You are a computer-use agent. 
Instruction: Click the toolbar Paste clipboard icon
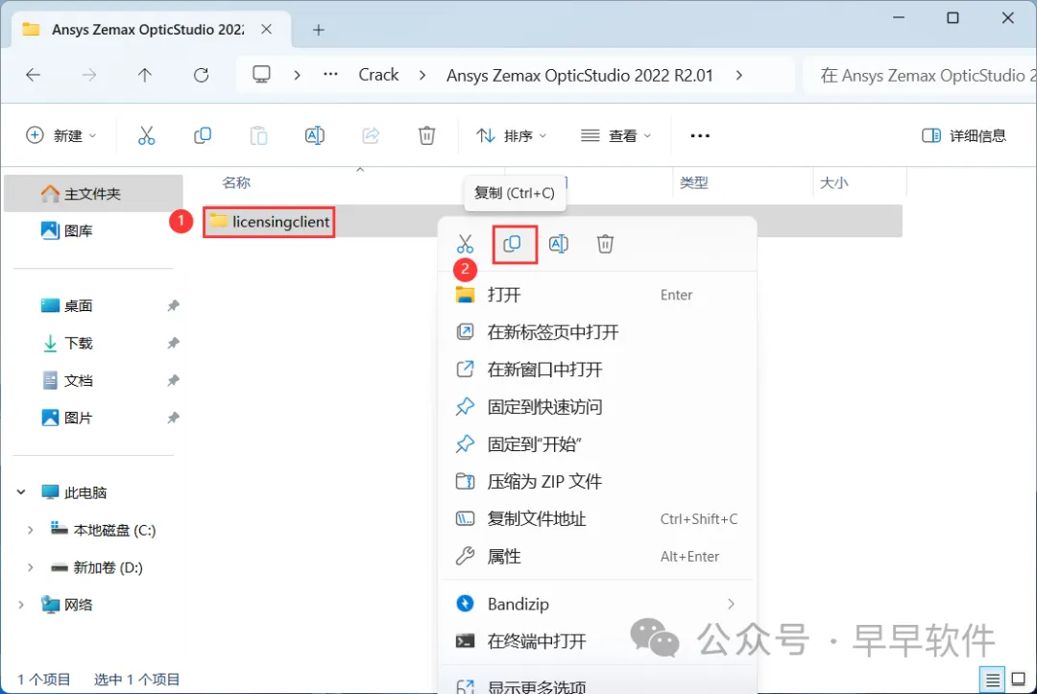click(x=258, y=135)
